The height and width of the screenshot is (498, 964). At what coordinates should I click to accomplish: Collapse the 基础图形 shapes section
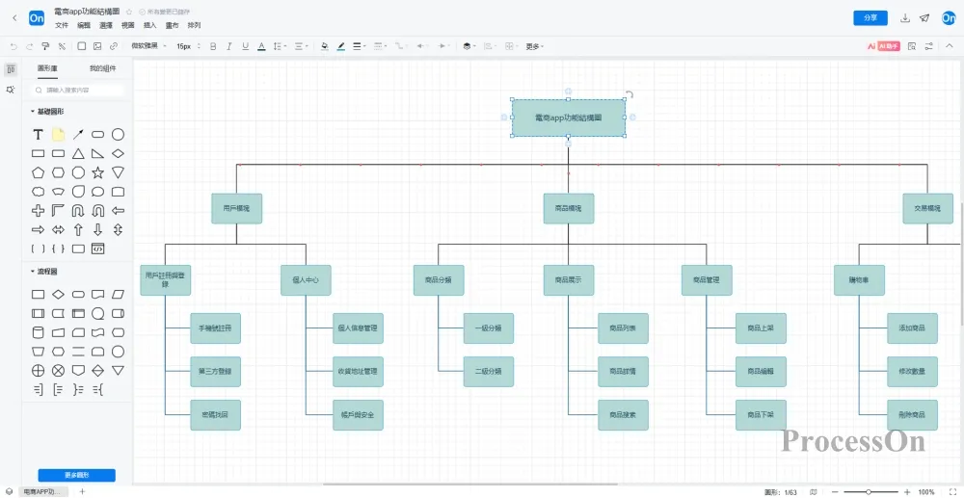[33, 112]
